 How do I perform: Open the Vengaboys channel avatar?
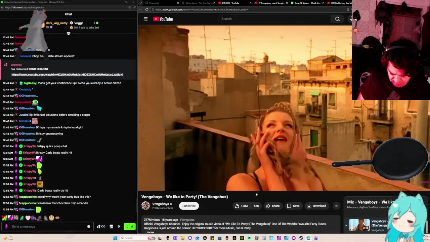pyautogui.click(x=145, y=206)
